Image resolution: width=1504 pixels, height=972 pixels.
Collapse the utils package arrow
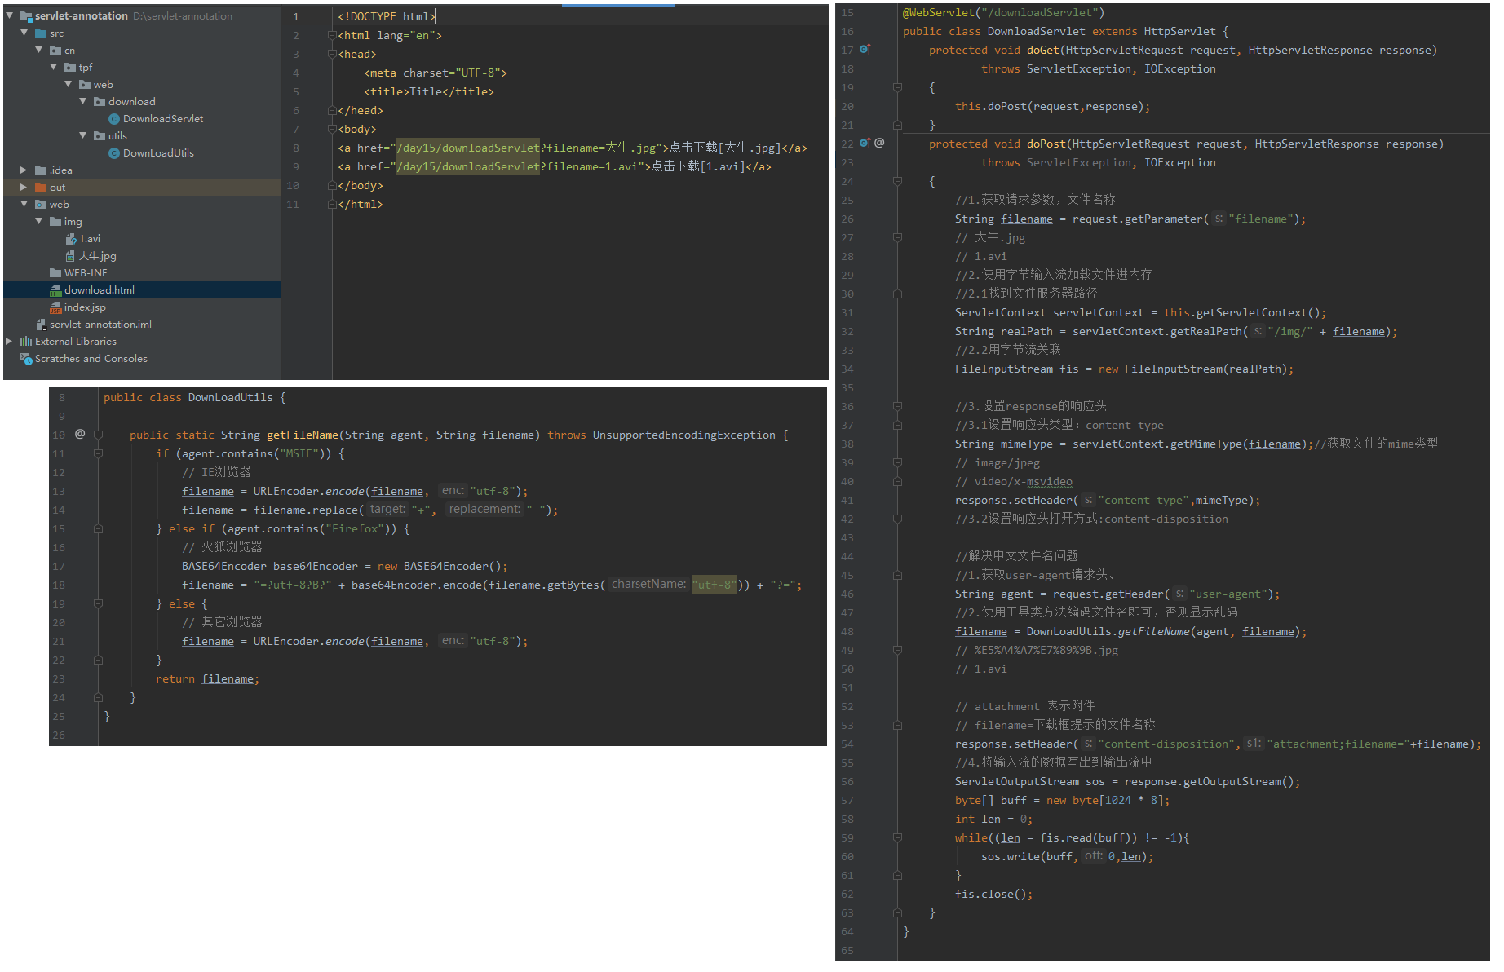click(83, 135)
